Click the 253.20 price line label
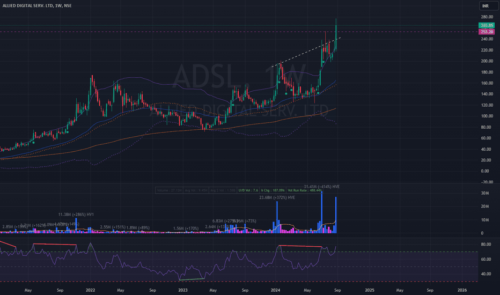Image resolution: width=500 pixels, height=295 pixels. tap(487, 32)
